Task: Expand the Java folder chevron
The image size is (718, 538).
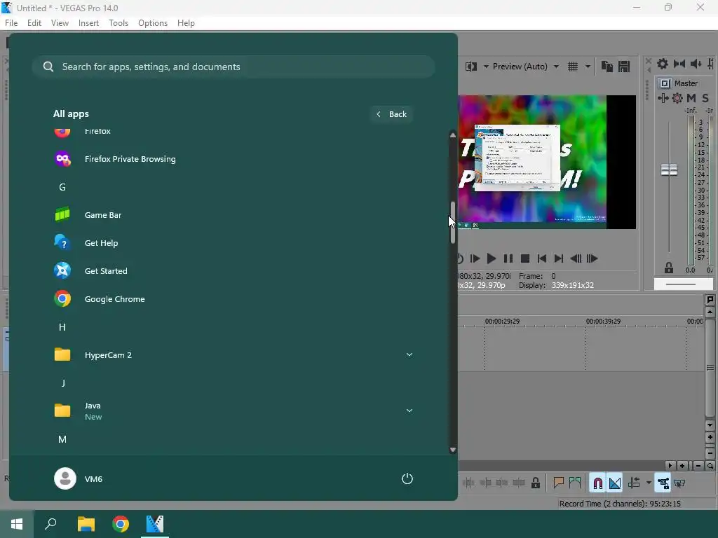Action: (409, 411)
